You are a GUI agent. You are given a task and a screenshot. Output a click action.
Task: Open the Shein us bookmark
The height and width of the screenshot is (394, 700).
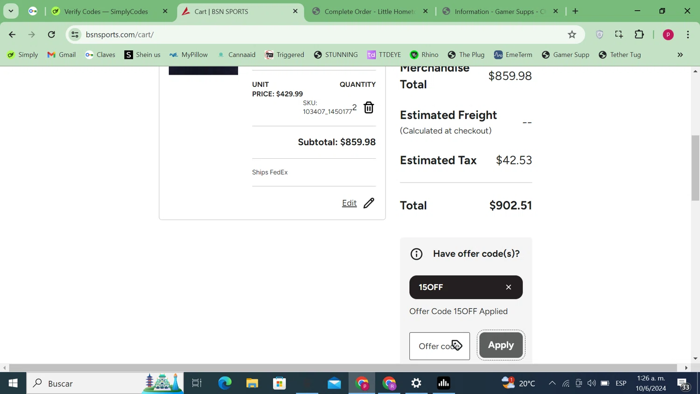point(142,55)
